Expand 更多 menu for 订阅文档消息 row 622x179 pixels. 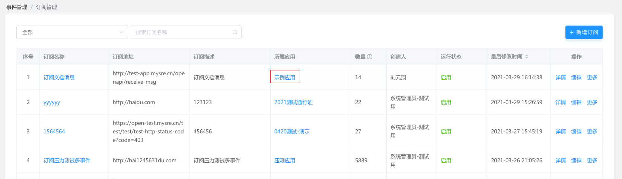[x=592, y=77]
